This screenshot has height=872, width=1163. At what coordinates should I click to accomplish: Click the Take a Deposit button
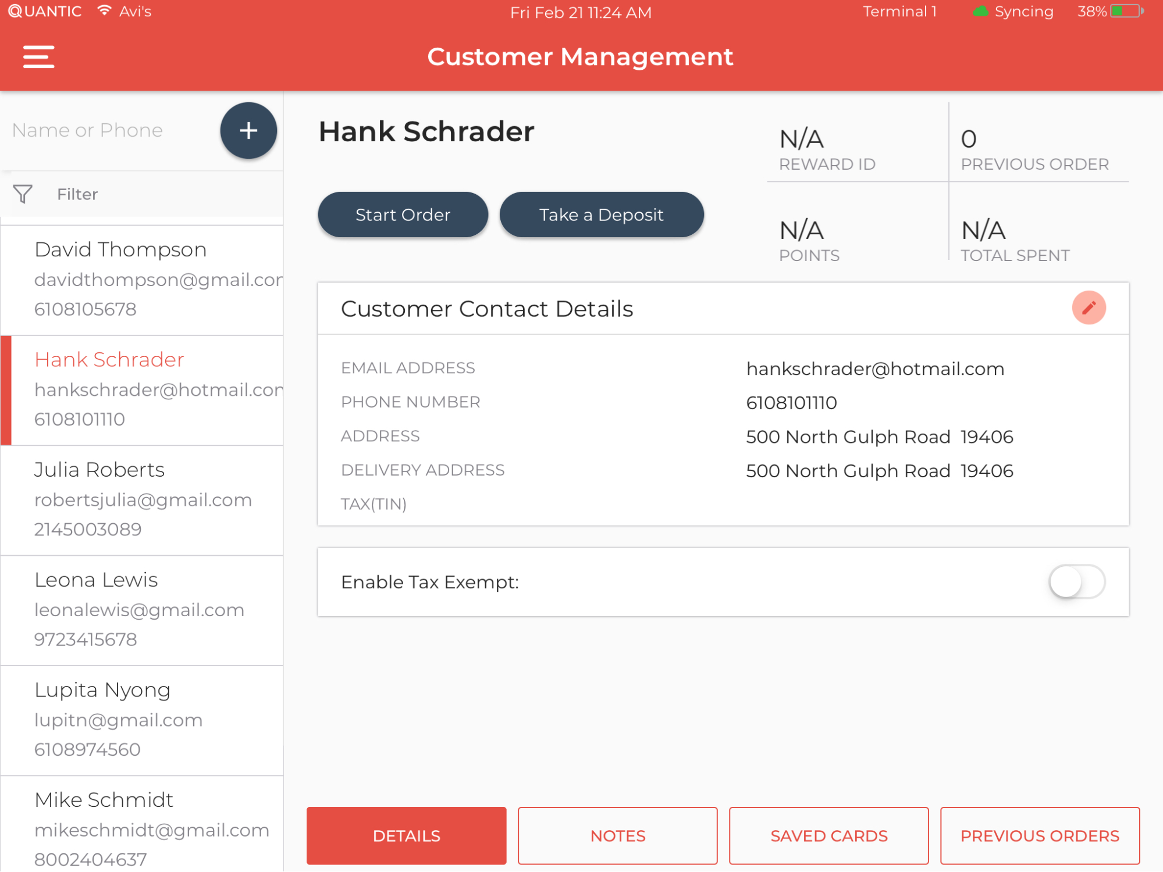pos(602,214)
